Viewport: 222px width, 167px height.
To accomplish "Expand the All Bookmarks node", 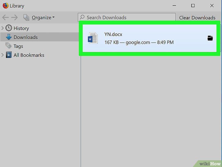I will (2, 55).
